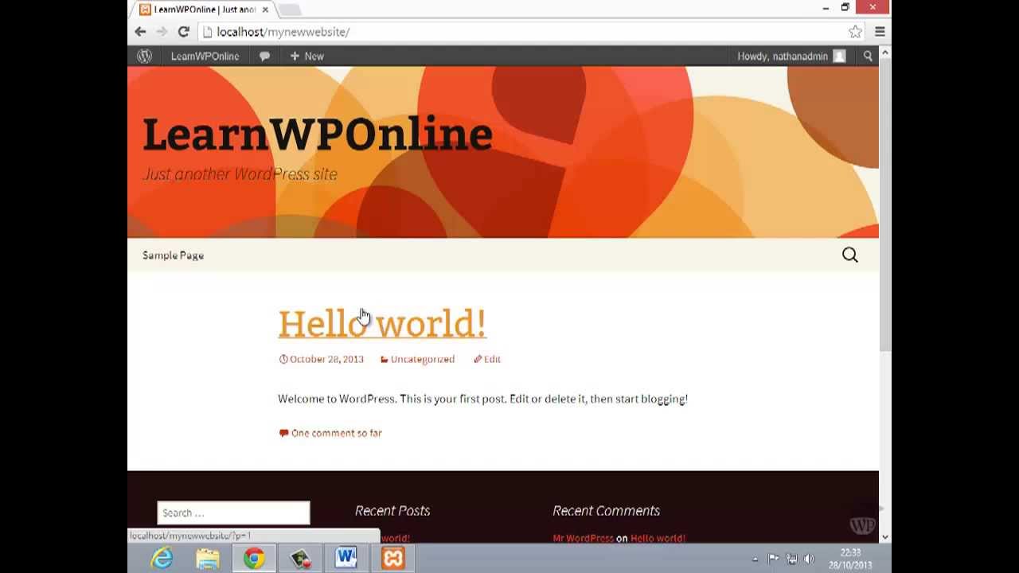Click the footer Search field
This screenshot has height=573, width=1019.
pos(233,513)
